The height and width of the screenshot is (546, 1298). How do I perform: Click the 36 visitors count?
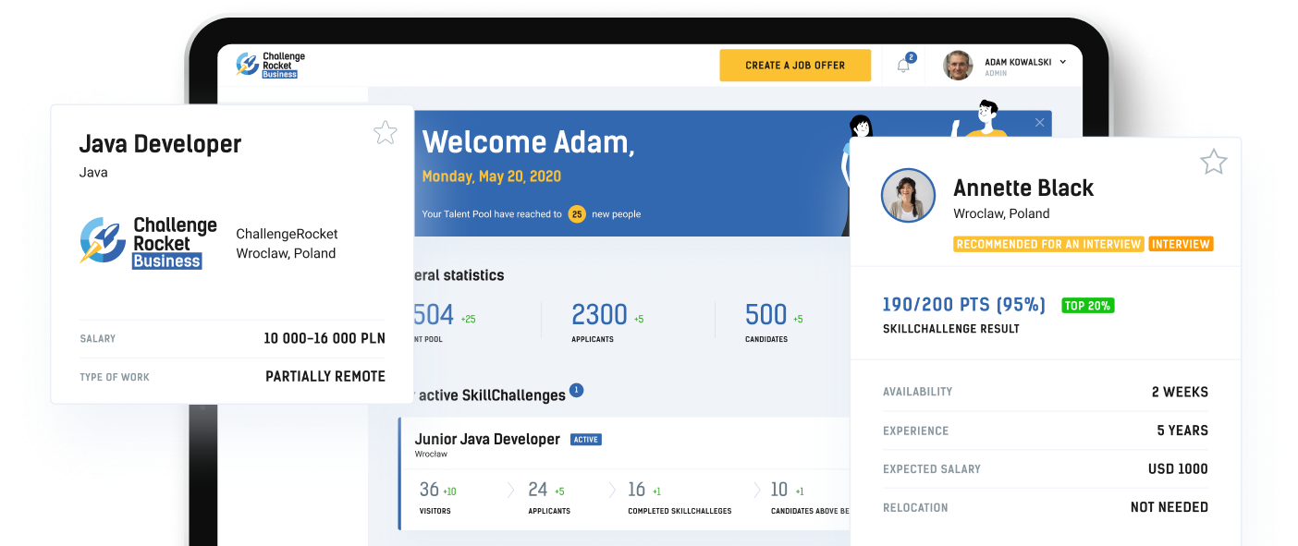pyautogui.click(x=429, y=490)
